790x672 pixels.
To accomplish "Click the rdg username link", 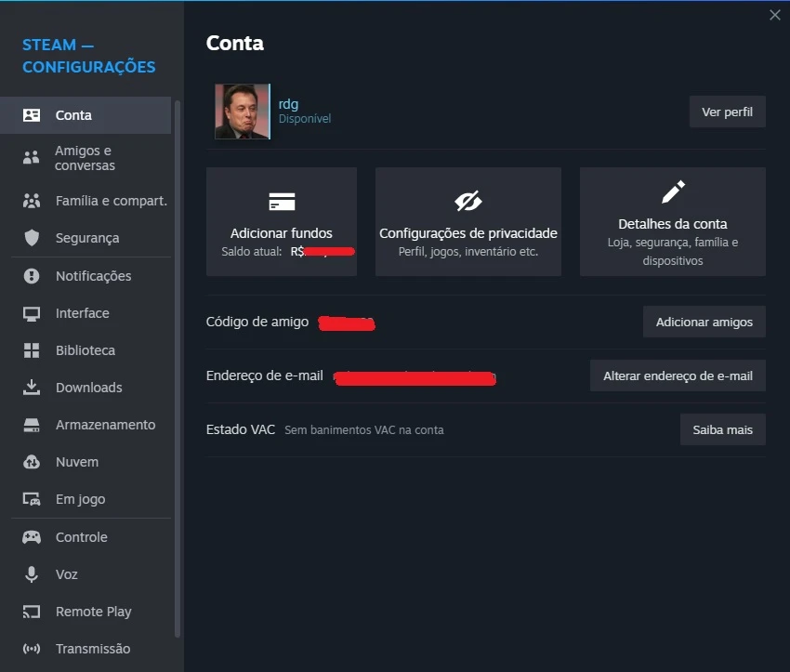I will tap(289, 104).
